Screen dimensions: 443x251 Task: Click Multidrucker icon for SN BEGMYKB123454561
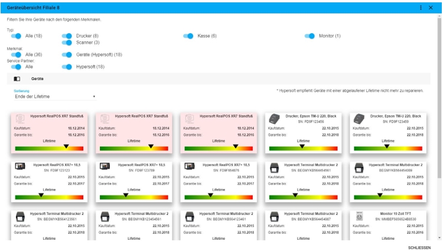point(105,217)
